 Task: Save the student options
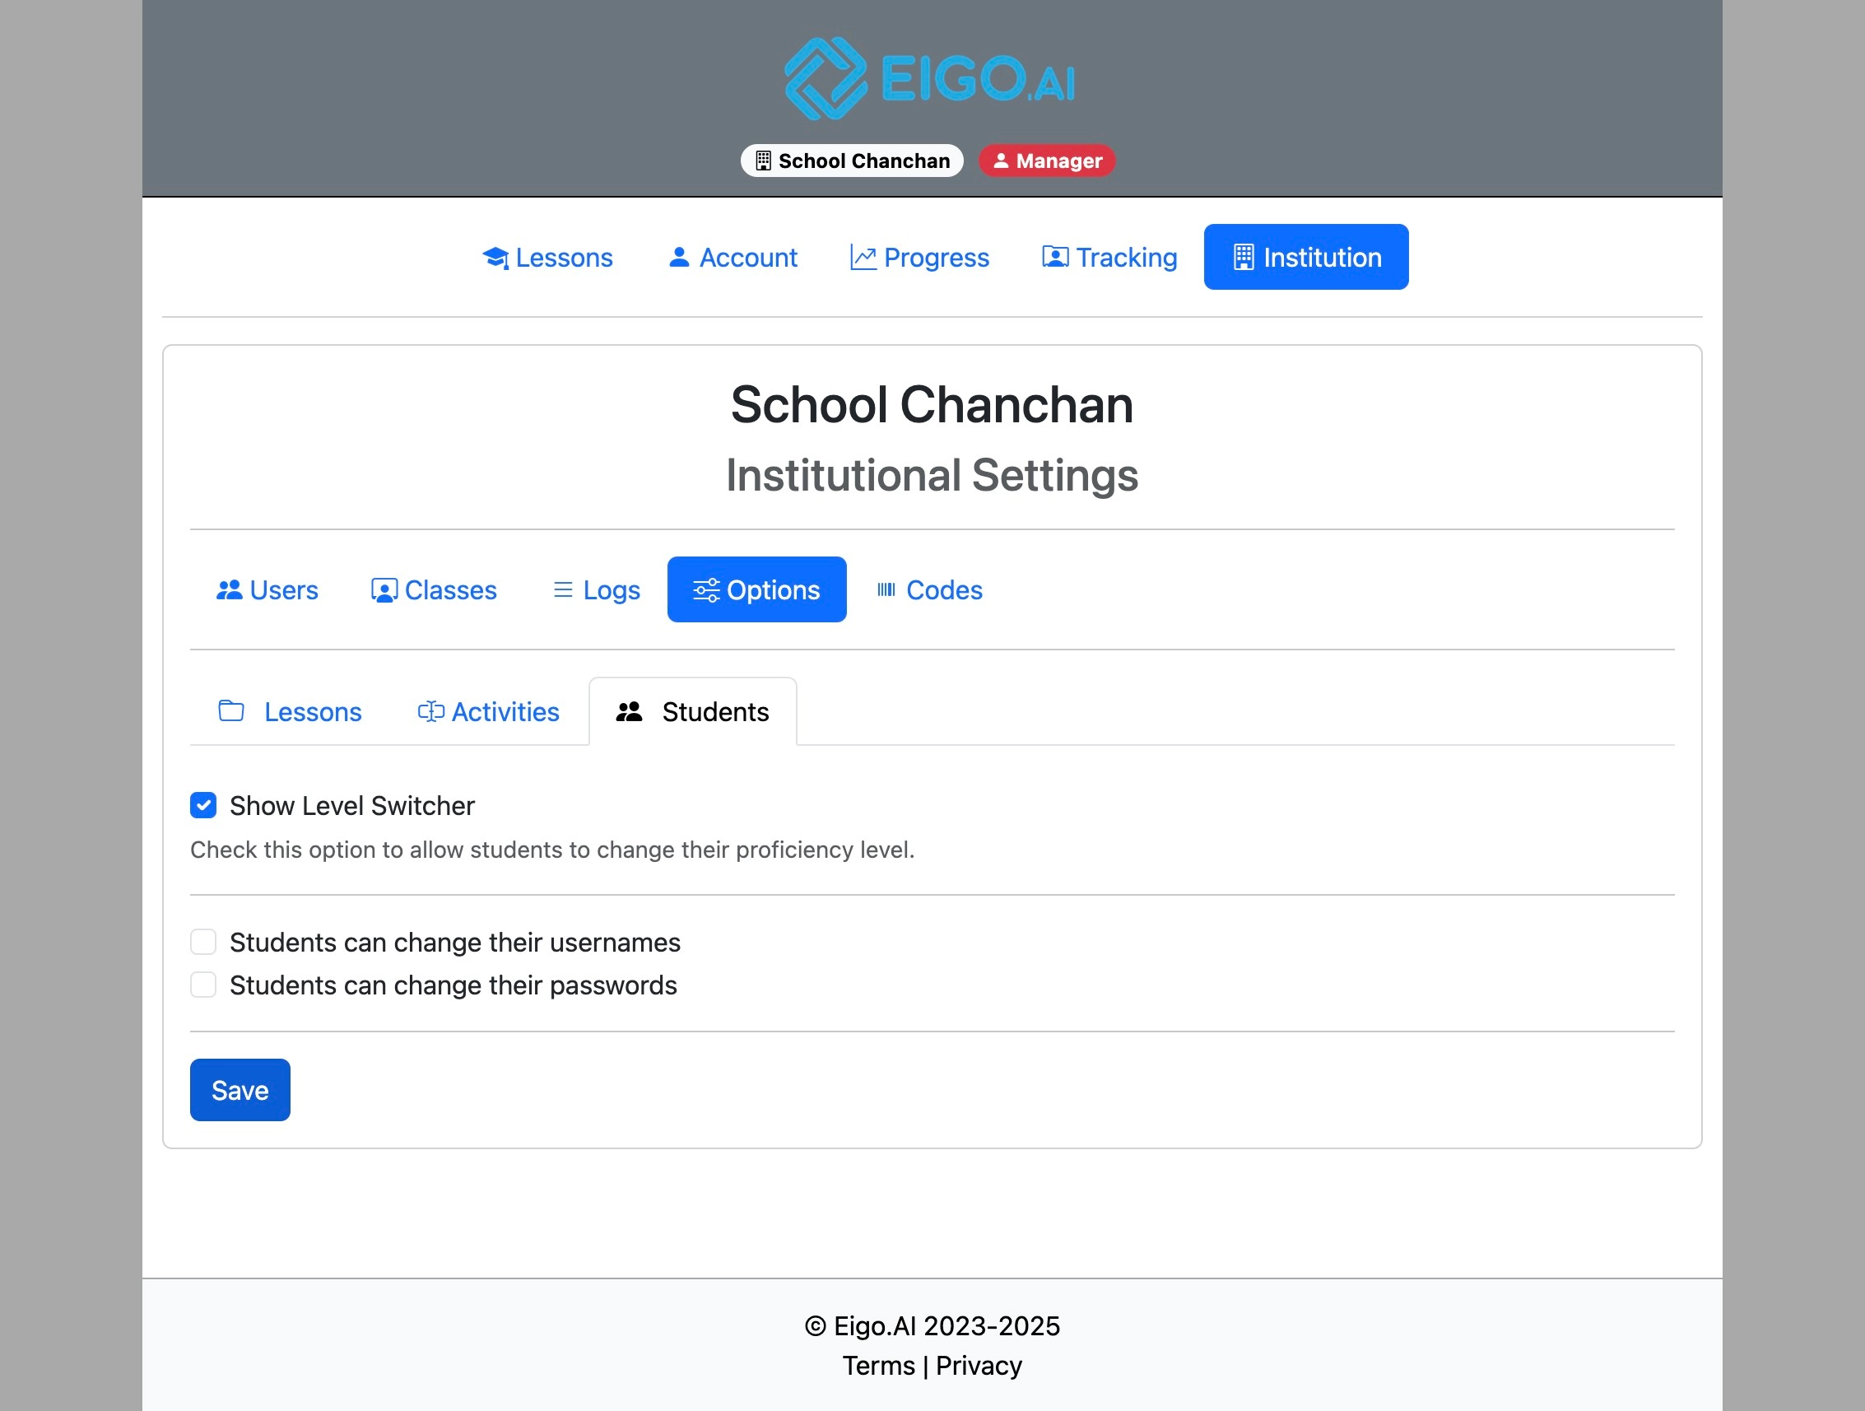pos(240,1091)
